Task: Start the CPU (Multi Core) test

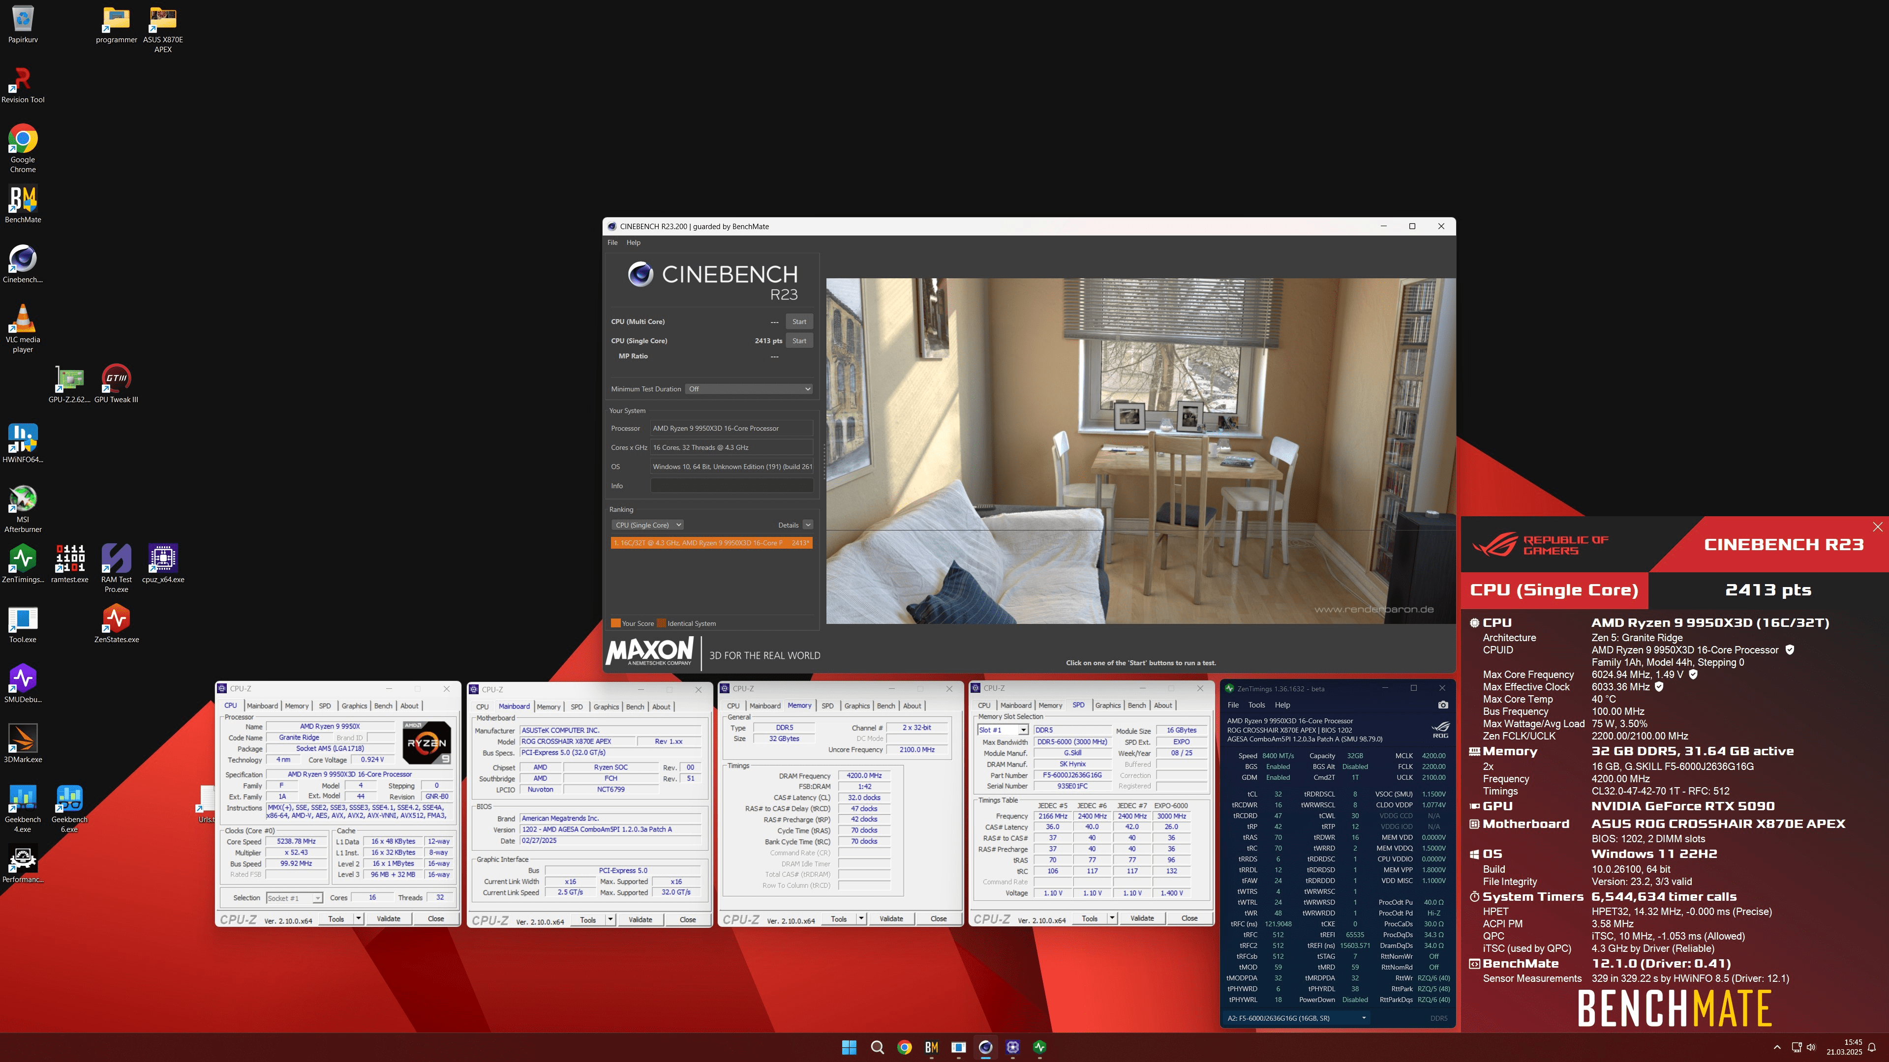Action: [798, 322]
